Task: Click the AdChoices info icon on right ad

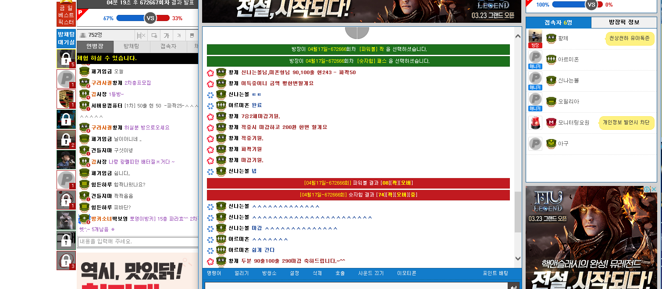Action: (647, 189)
